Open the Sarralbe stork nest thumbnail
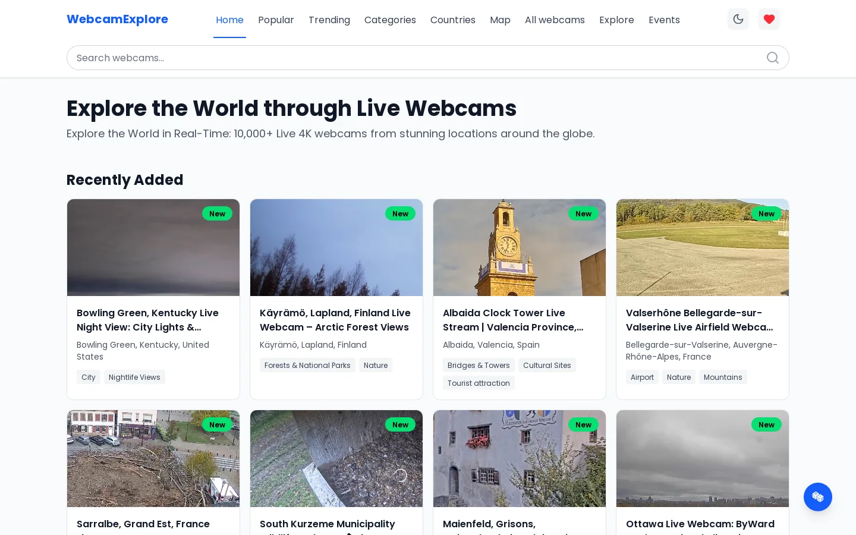856x535 pixels. click(153, 458)
